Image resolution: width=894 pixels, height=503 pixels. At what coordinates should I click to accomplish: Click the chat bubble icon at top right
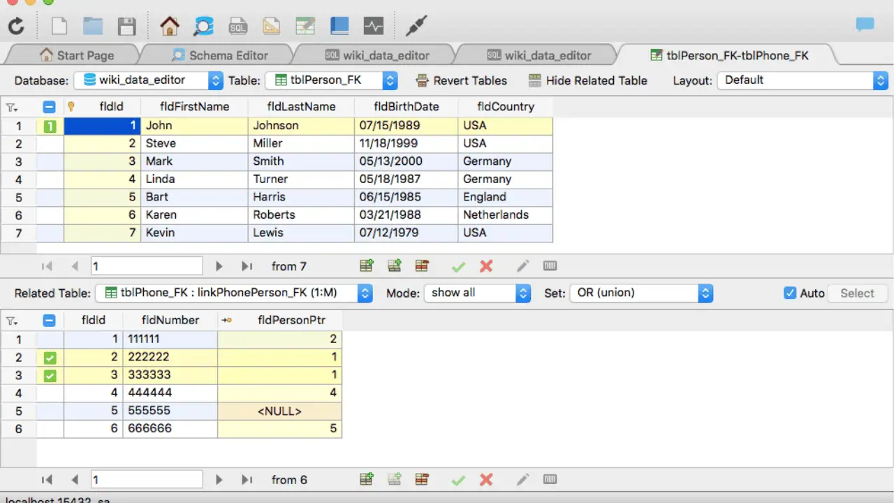(865, 25)
